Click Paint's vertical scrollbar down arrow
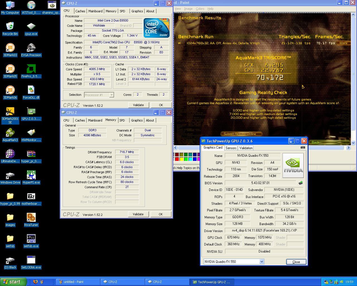The width and height of the screenshot is (357, 286). pos(353,142)
